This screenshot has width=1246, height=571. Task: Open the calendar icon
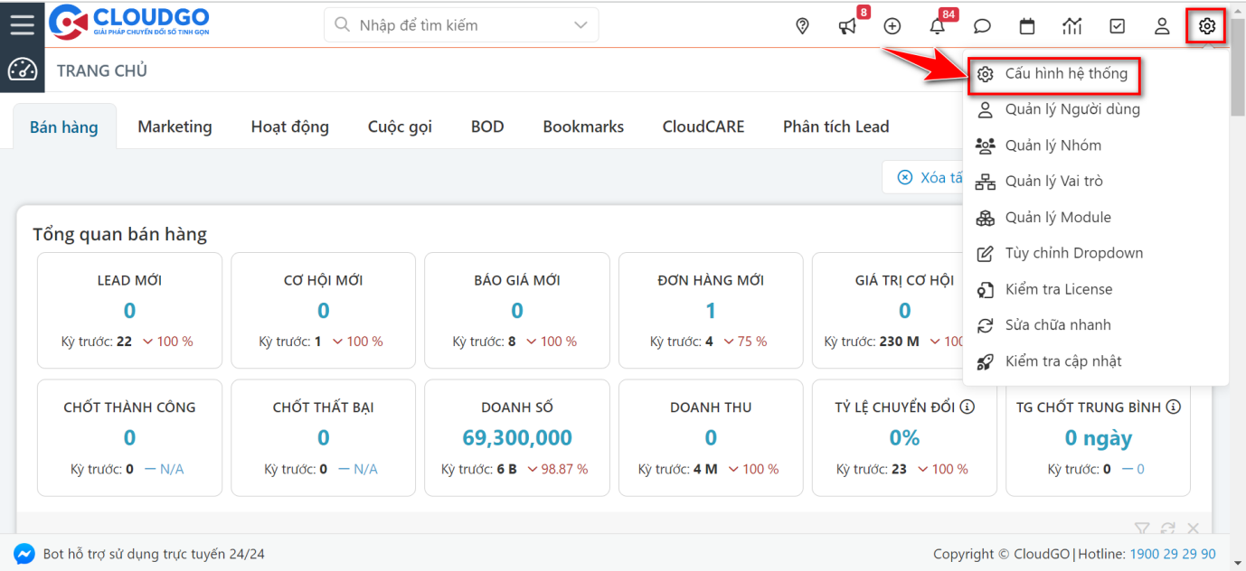click(x=1027, y=26)
